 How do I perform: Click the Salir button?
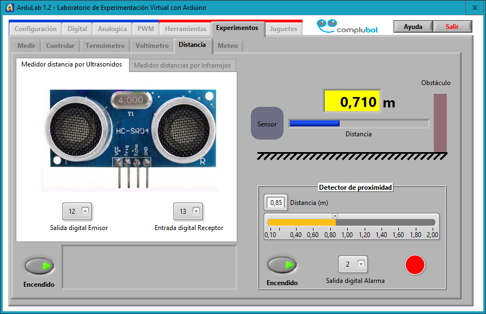point(452,27)
